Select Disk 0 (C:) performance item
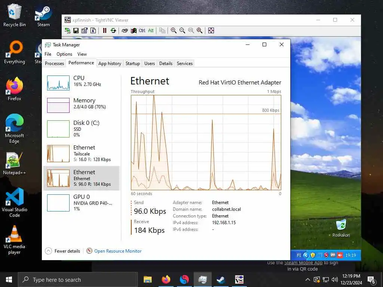 (x=81, y=129)
